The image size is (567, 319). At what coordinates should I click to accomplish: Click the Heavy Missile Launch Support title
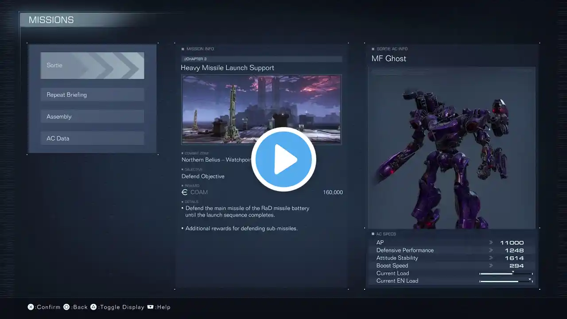tap(227, 68)
